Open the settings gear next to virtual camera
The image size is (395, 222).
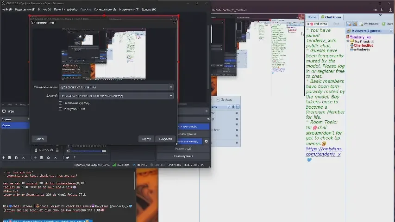(x=207, y=142)
